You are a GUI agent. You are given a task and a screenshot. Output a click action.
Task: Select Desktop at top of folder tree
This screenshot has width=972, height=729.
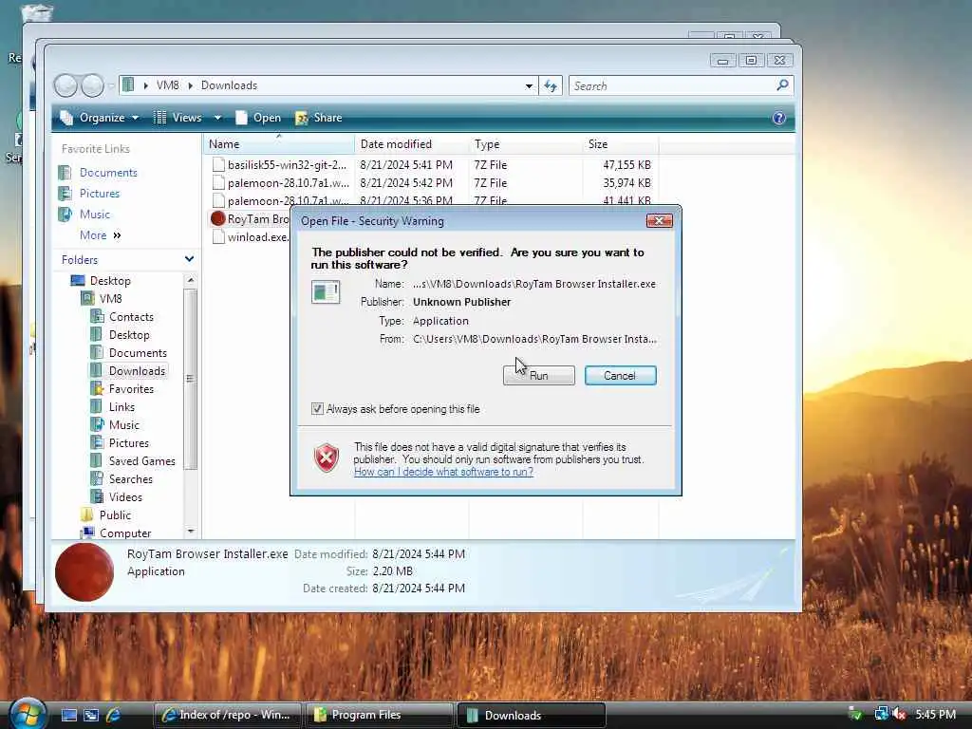[110, 281]
